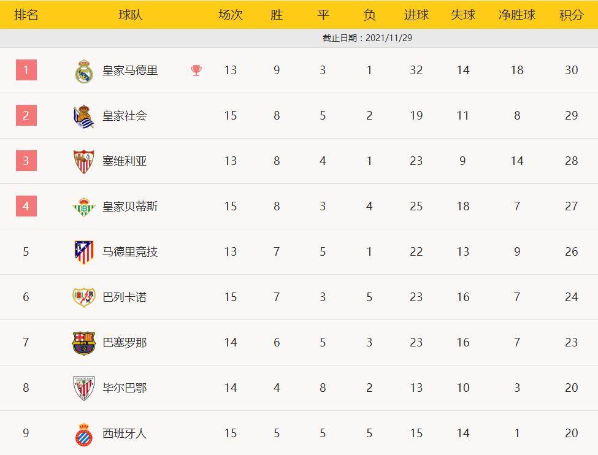Select the 马德里竞技 team name
The width and height of the screenshot is (598, 455).
pyautogui.click(x=130, y=252)
